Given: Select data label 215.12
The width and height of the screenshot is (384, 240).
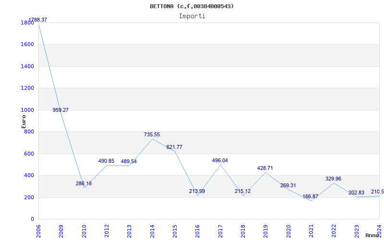Looking at the screenshot, I should point(243,191).
